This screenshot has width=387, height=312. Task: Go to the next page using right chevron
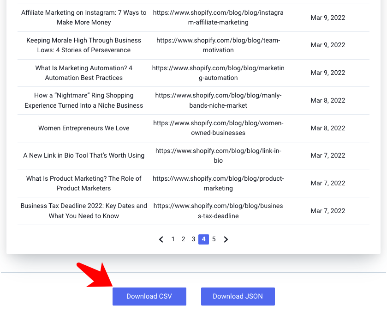tap(226, 239)
